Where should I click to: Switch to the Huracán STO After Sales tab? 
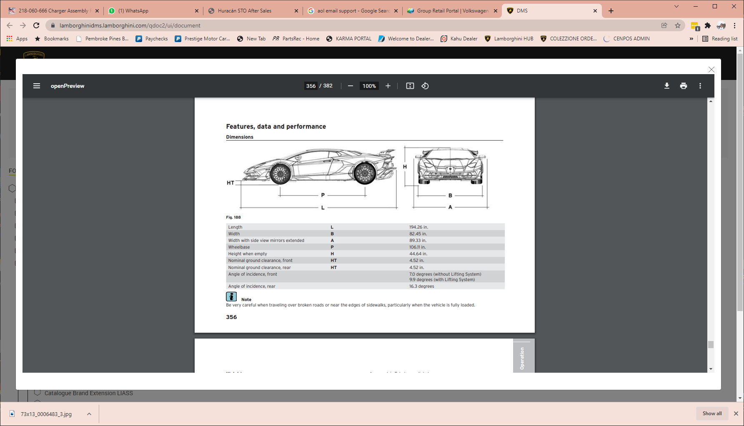click(245, 11)
